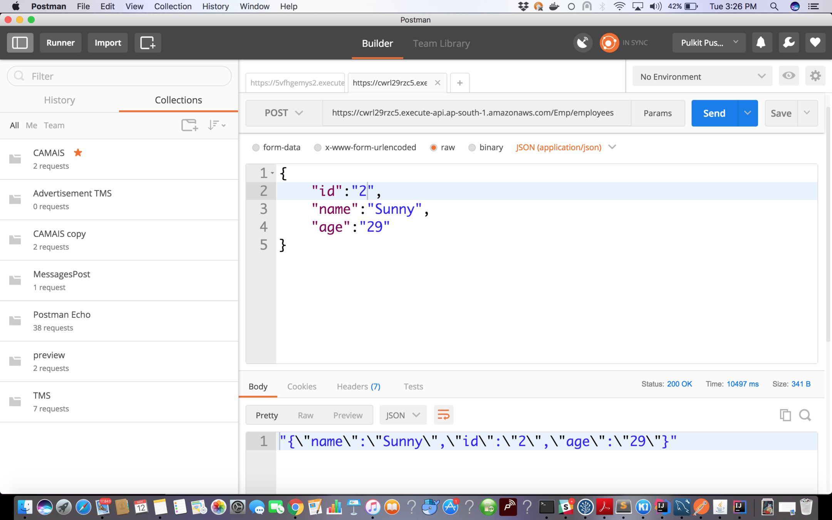832x520 pixels.
Task: Click the Params button
Action: coord(658,113)
